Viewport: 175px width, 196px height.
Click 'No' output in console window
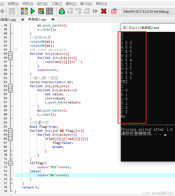123,116
